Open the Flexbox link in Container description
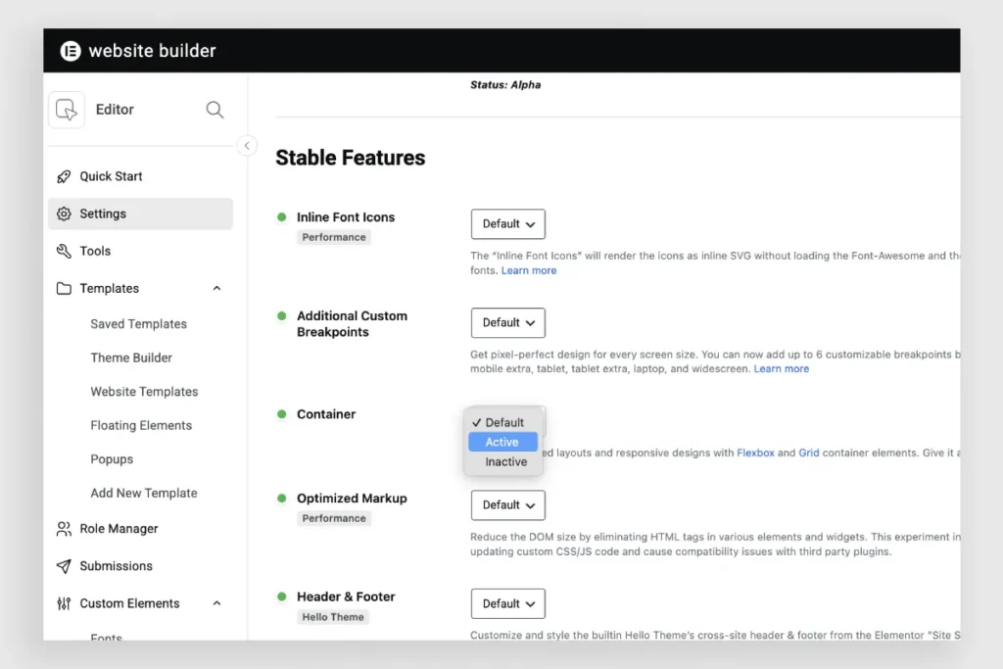The image size is (1003, 669). [755, 453]
